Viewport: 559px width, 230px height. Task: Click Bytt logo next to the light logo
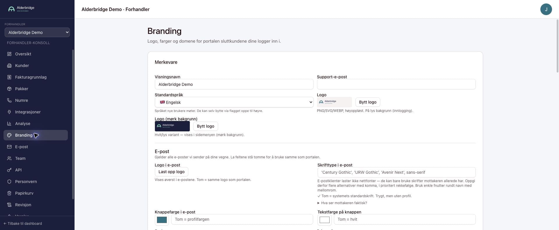[x=368, y=102]
